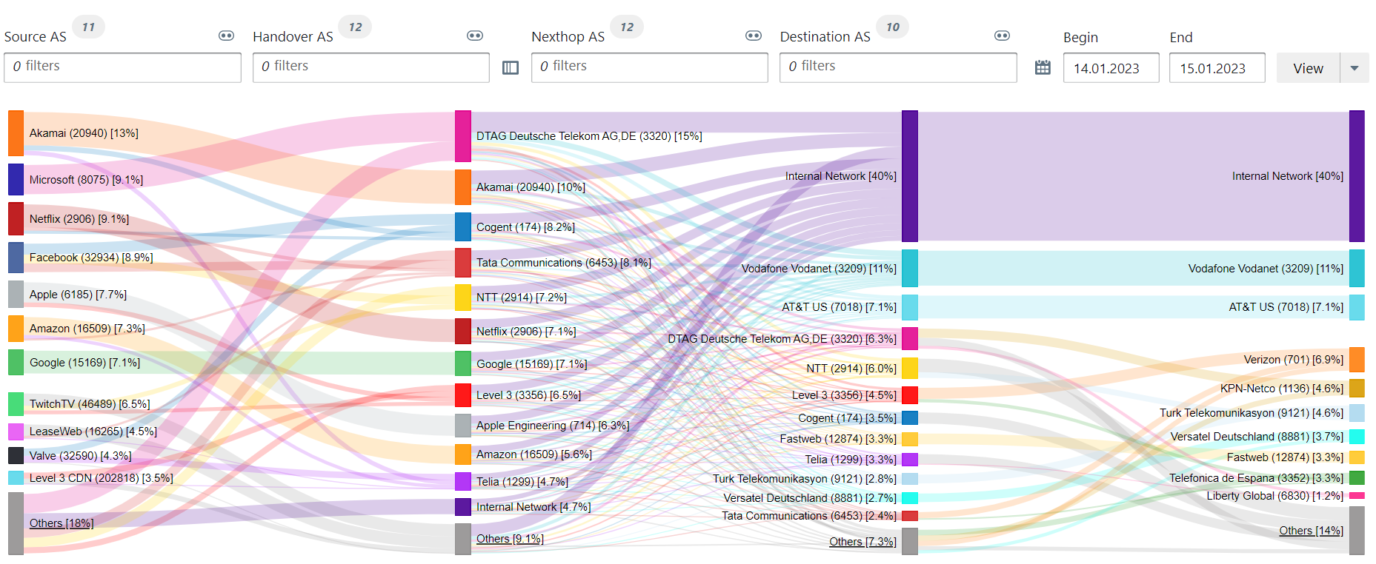Viewport: 1376px width, 564px height.
Task: Select the DTAG Deutsche Telekom handover node
Action: tap(462, 136)
